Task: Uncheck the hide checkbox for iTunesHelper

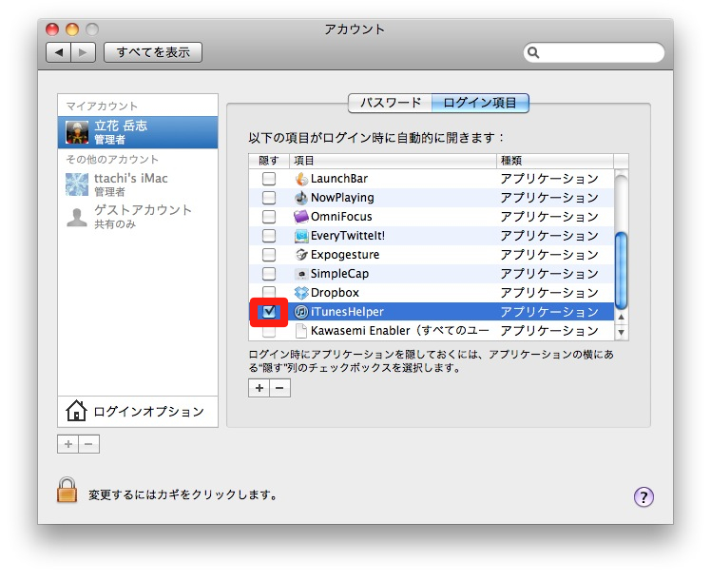Action: tap(269, 312)
